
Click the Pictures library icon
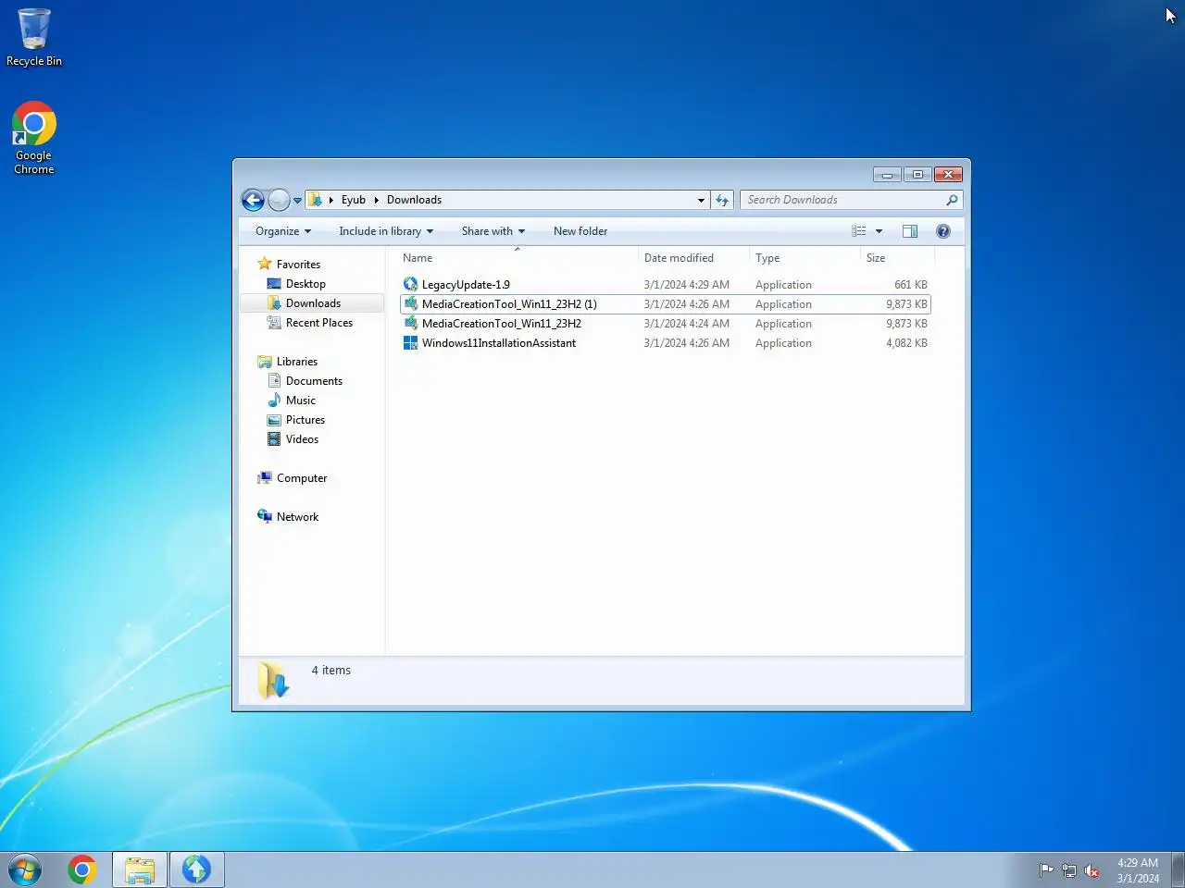pos(274,420)
